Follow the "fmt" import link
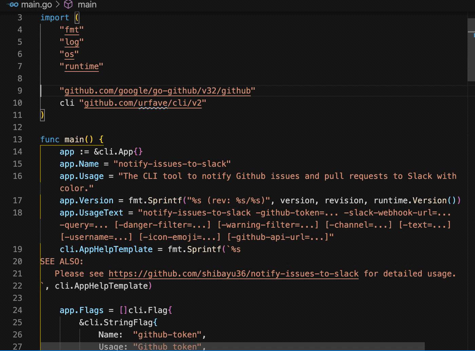This screenshot has height=351, width=475. (72, 30)
